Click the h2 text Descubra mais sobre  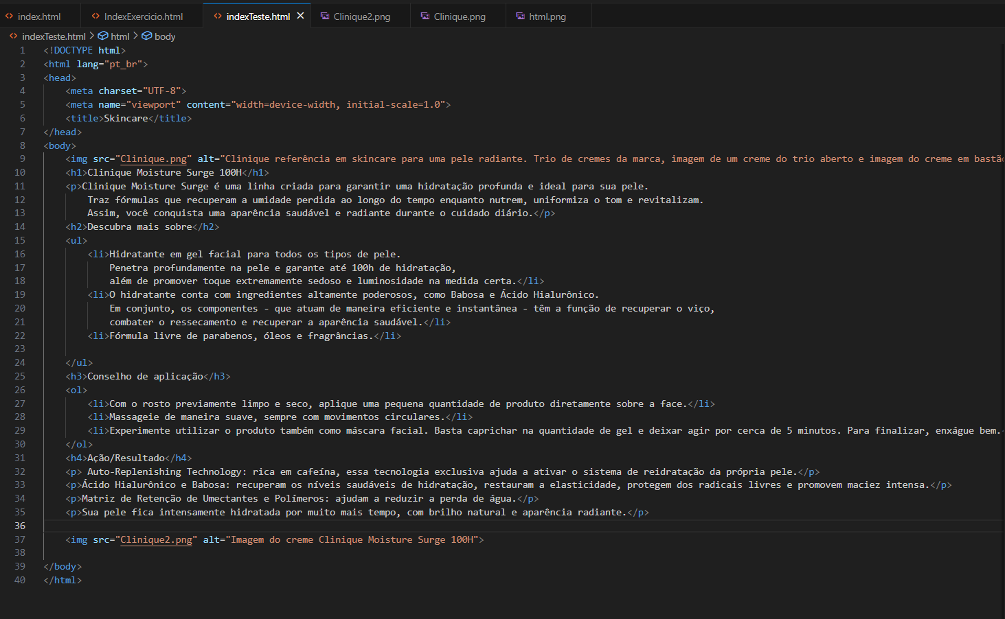coord(139,227)
